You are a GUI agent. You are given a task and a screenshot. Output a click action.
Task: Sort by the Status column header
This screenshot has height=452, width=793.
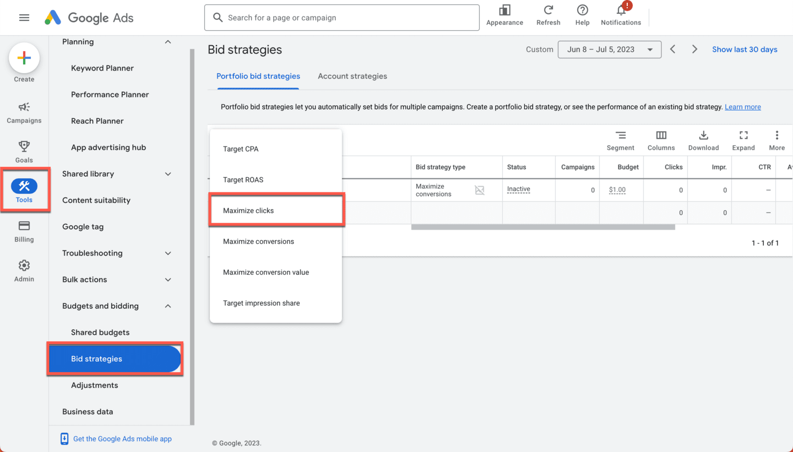tap(517, 167)
